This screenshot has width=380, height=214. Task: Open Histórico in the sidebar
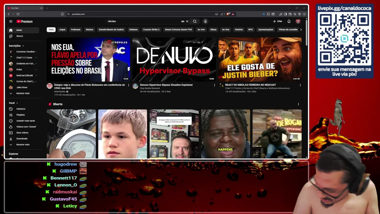tap(23, 109)
